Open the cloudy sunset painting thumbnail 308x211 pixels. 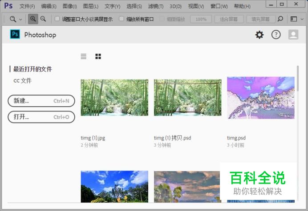click(187, 187)
